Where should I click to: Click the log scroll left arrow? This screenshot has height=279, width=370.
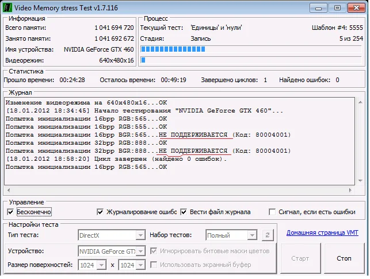click(9, 190)
